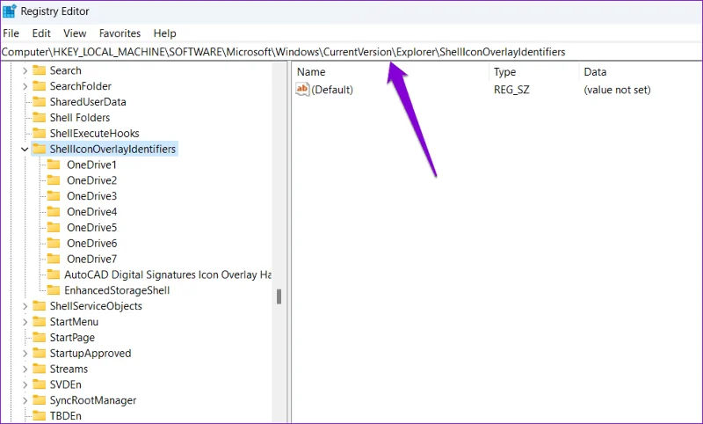Image resolution: width=703 pixels, height=424 pixels.
Task: Open the Favorites menu
Action: [x=120, y=33]
